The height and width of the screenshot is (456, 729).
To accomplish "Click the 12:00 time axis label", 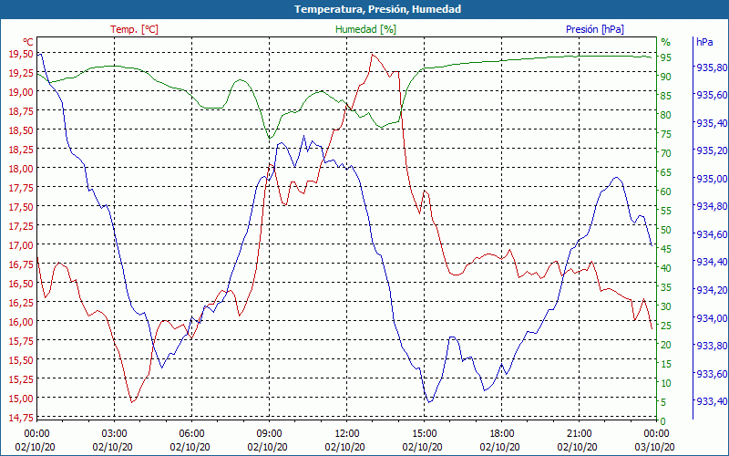I will pos(346,434).
